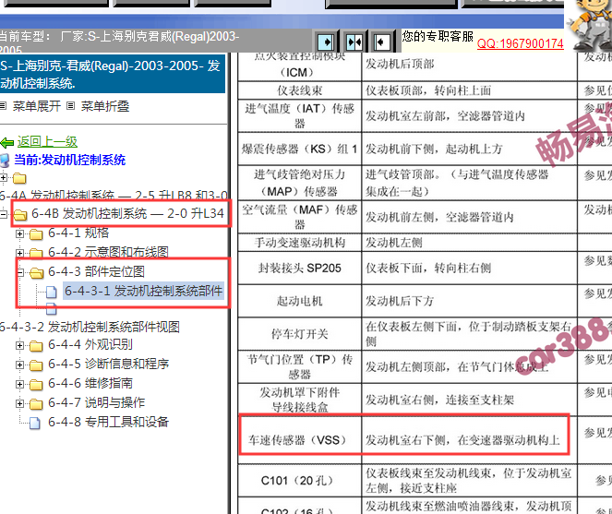
Task: Select 6-4-2 示意图和布线图
Action: (108, 252)
